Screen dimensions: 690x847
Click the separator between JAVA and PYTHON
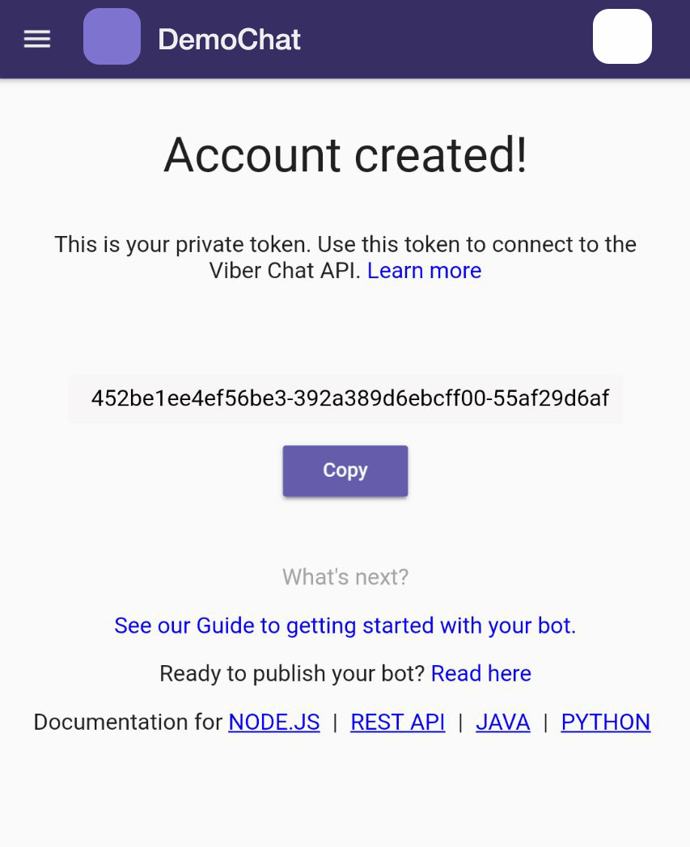(546, 723)
